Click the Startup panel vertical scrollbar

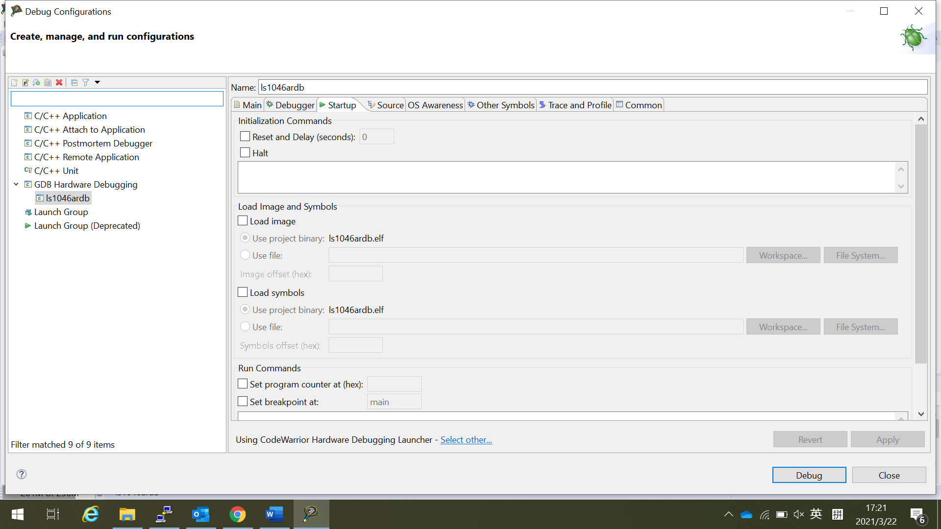pyautogui.click(x=921, y=245)
